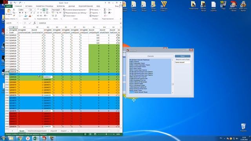The height and width of the screenshot is (141, 251).
Task: Click the Name Box showing A2579
Action: pyautogui.click(x=11, y=23)
